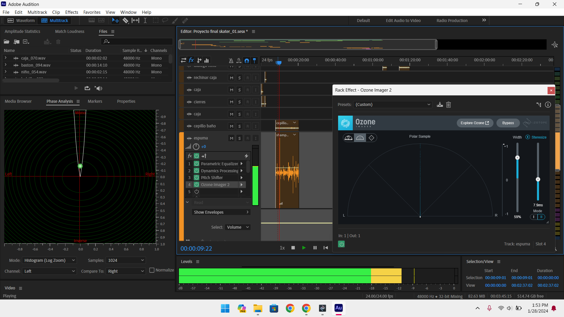
Task: Toggle timeline snapping magnet icon
Action: coord(247,60)
